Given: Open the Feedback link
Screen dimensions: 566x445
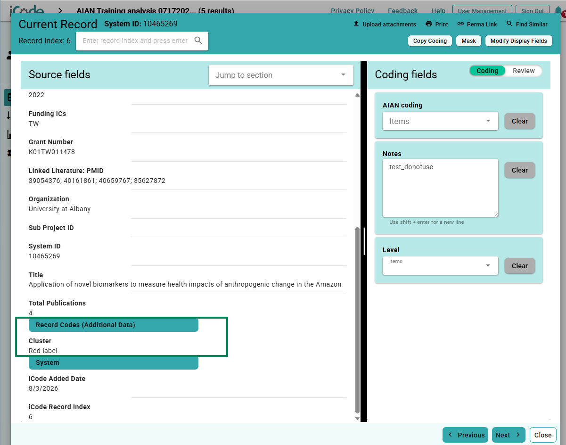Looking at the screenshot, I should click(403, 10).
